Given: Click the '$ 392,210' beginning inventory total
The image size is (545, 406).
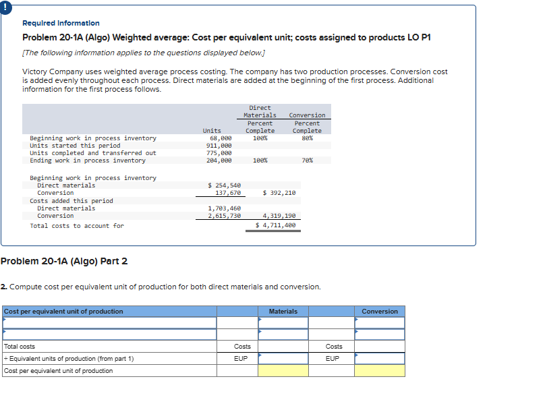Looking at the screenshot, I should click(279, 193).
